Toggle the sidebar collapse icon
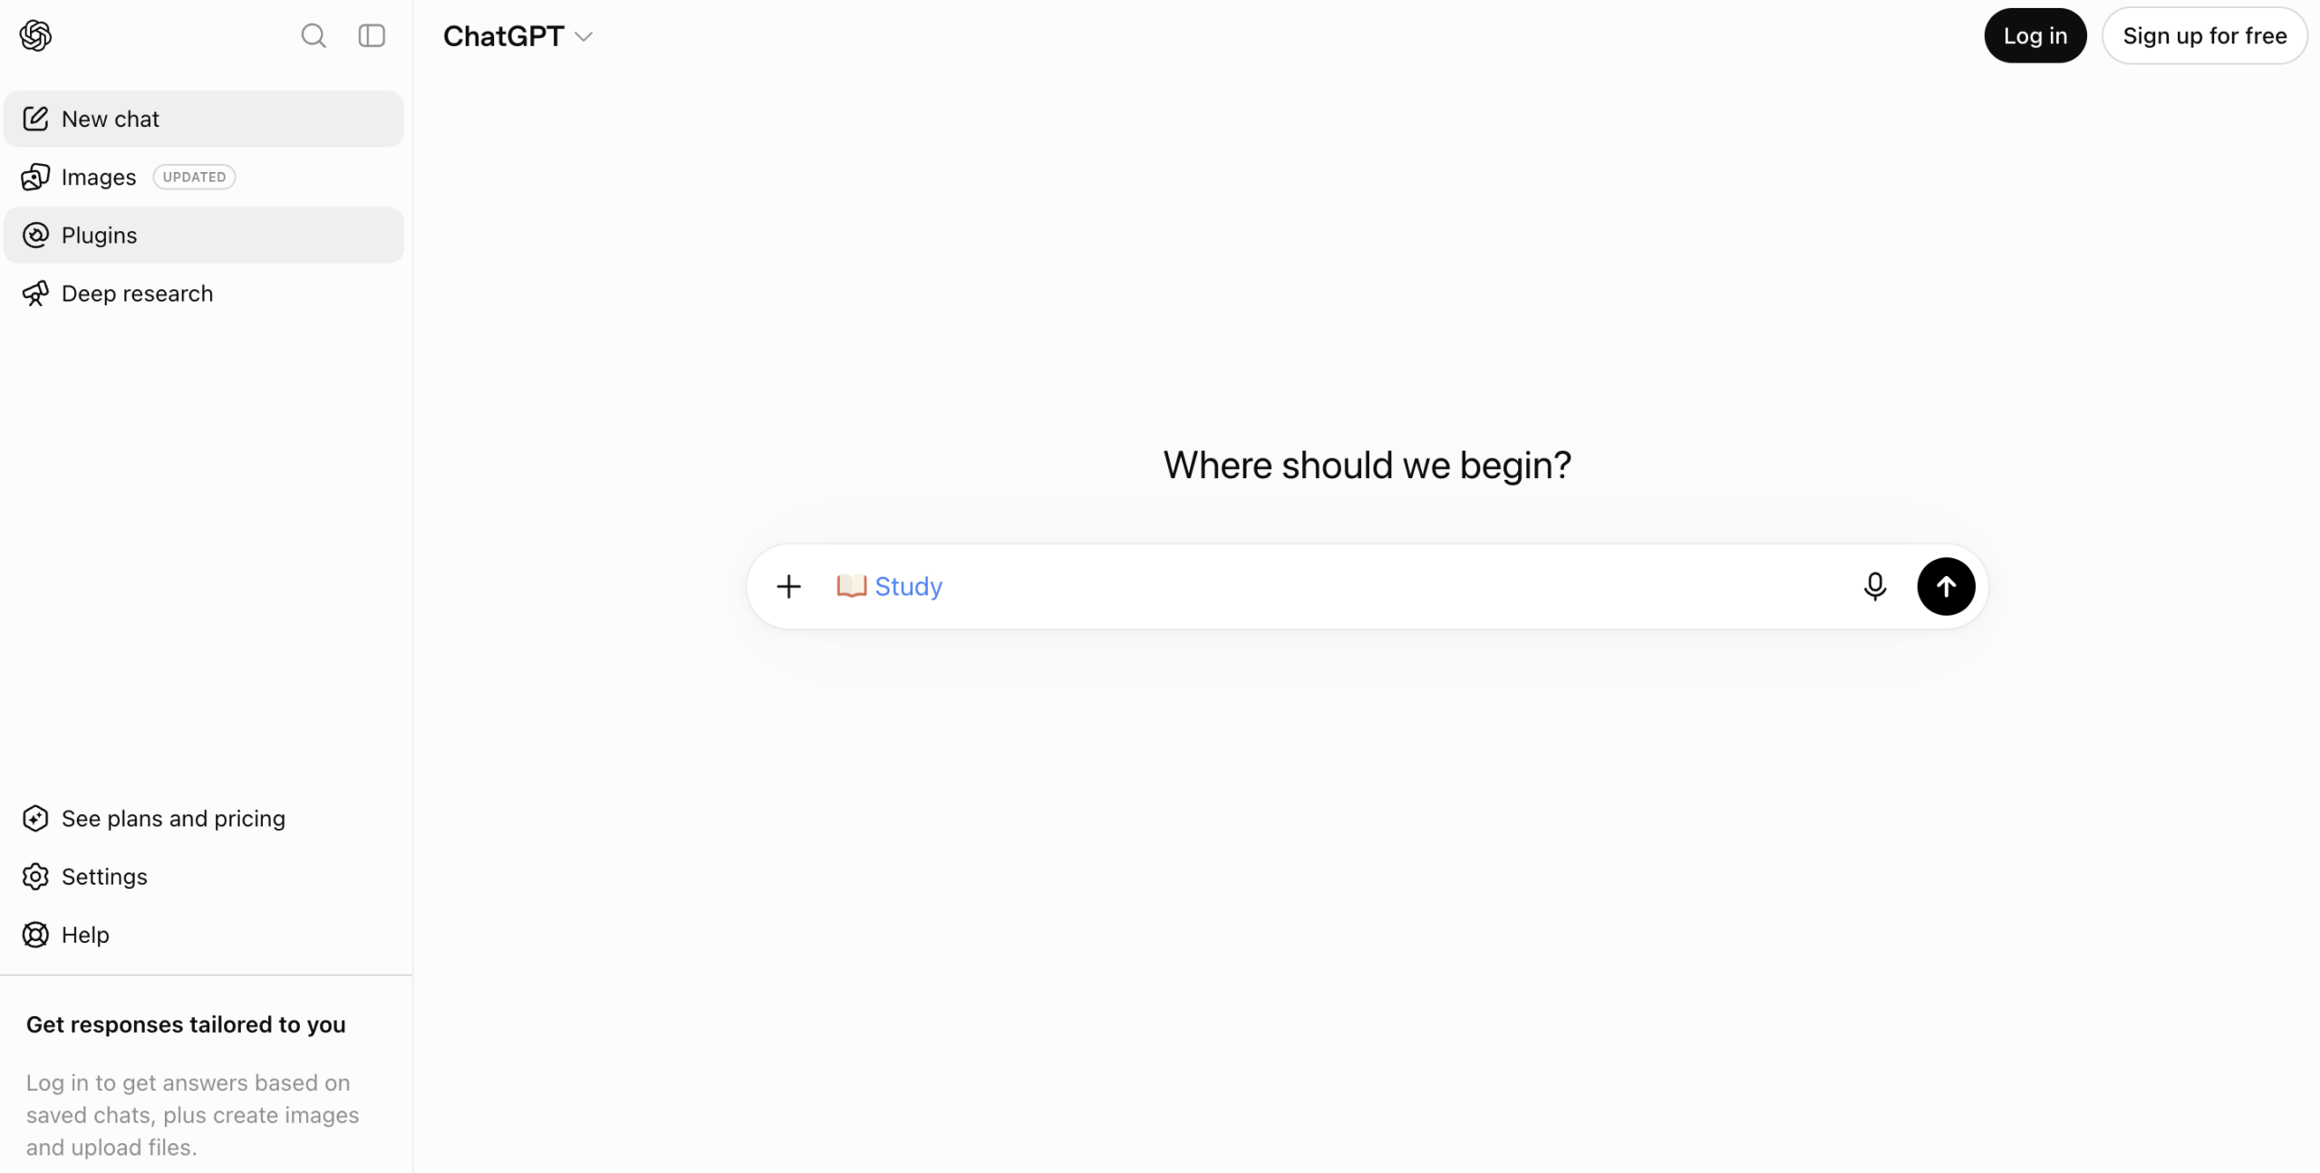Viewport: 2320px width, 1173px height. [372, 35]
